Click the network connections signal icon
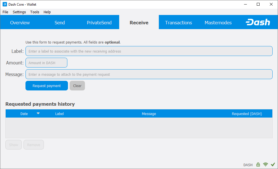Image resolution: width=278 pixels, height=169 pixels. pyautogui.click(x=266, y=164)
